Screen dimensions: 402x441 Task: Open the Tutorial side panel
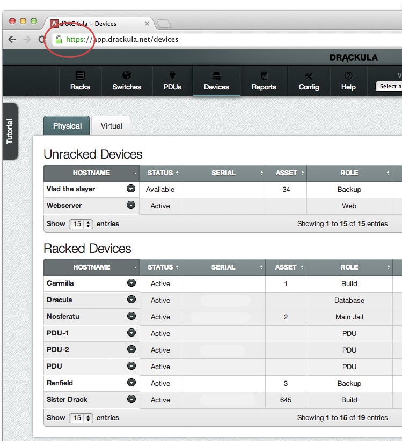[x=10, y=131]
